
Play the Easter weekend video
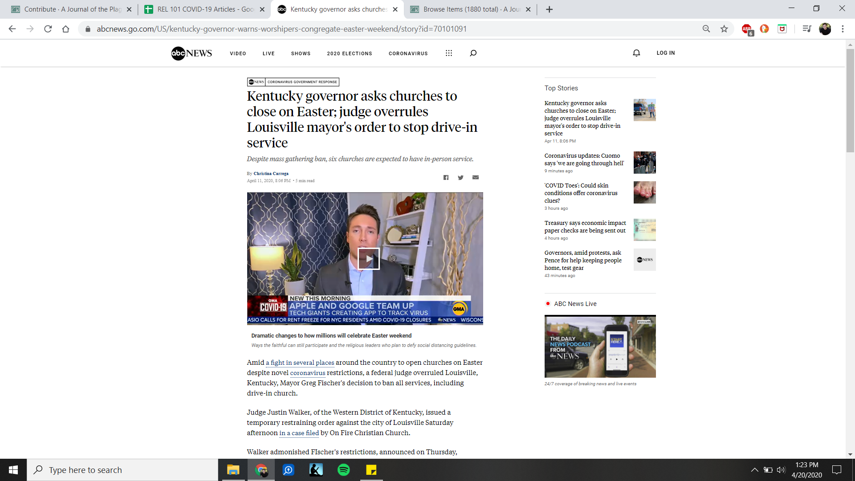tap(368, 258)
